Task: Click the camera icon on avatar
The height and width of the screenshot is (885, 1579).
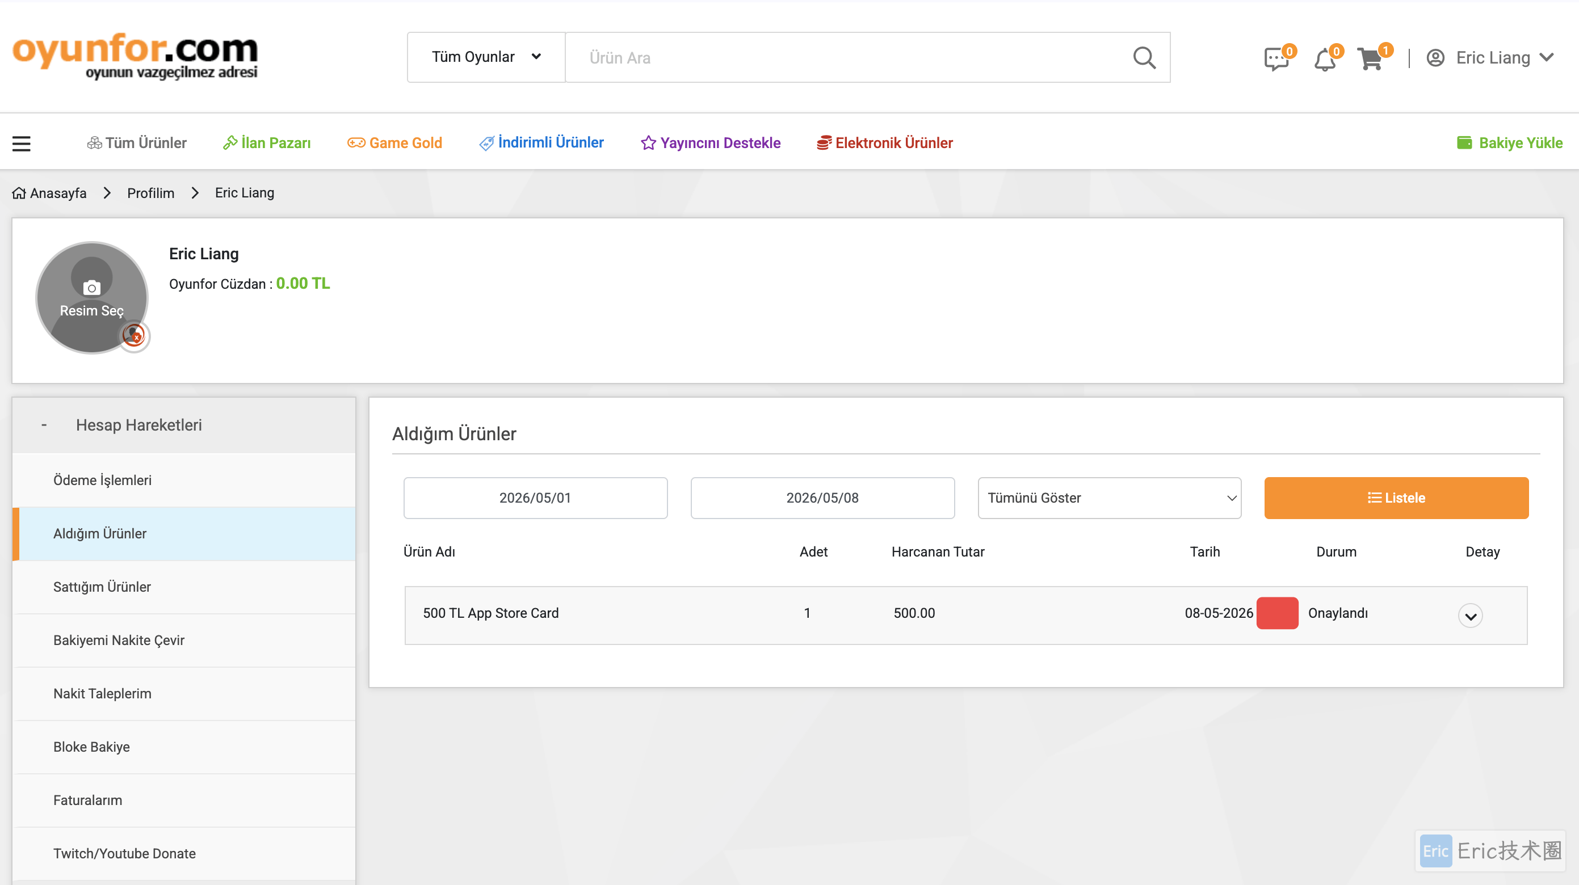Action: click(x=92, y=288)
